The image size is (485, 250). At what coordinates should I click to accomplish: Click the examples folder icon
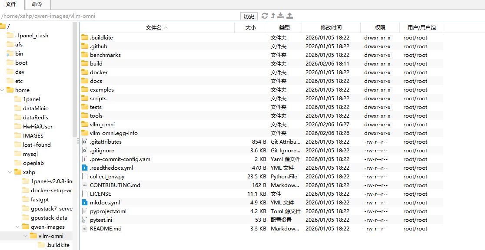(85, 89)
